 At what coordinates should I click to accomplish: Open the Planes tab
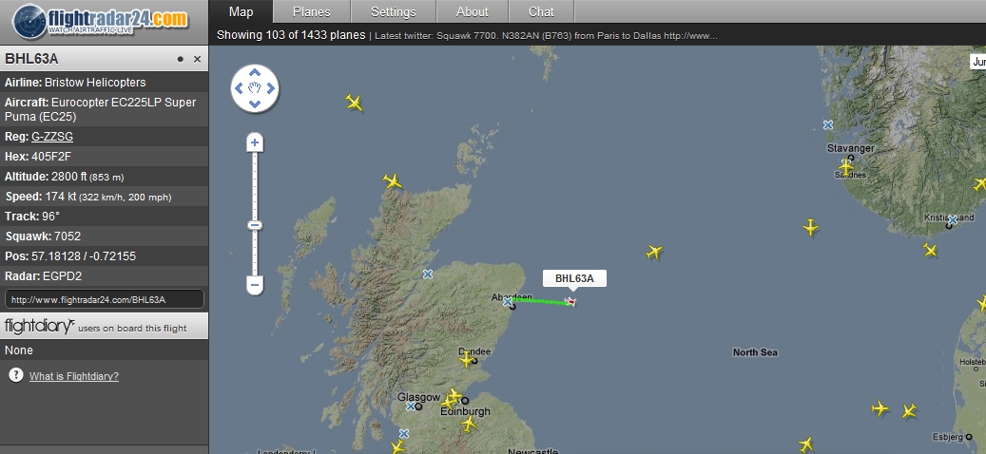click(312, 12)
